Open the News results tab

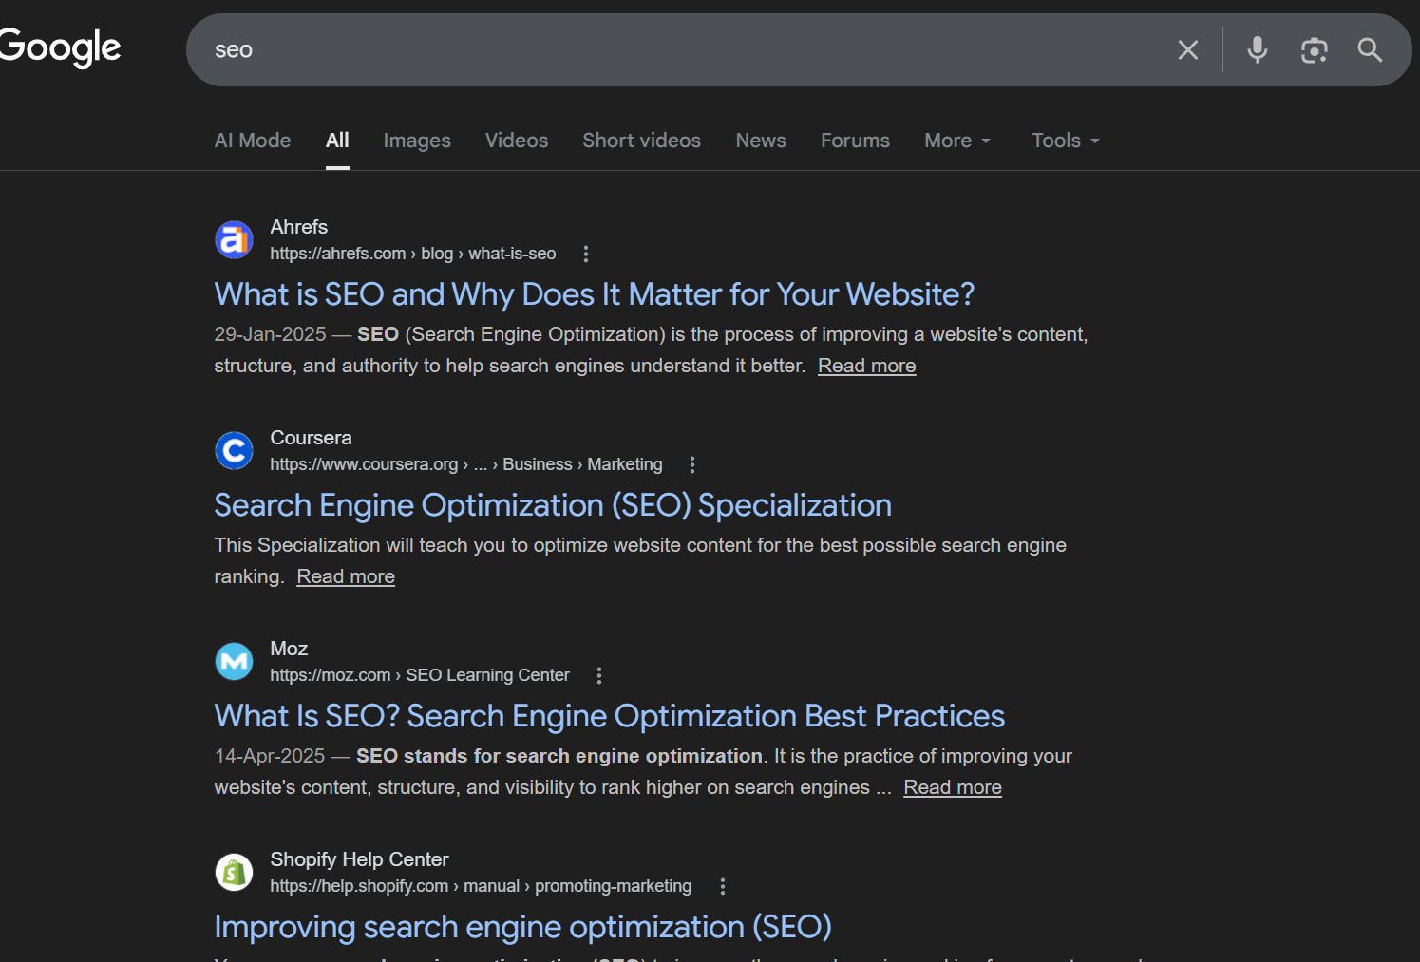[760, 140]
